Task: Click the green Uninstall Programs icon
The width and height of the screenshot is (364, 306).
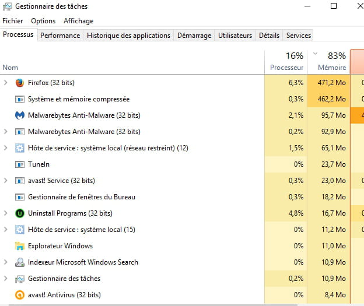Action: tap(20, 213)
